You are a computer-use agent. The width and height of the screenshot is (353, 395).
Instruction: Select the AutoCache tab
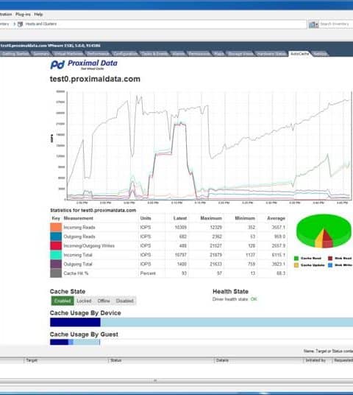pyautogui.click(x=300, y=54)
